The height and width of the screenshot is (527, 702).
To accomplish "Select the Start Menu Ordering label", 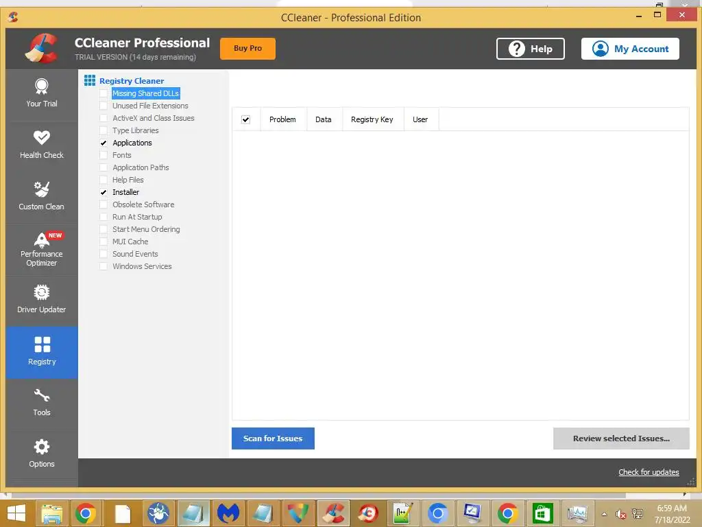I will [x=146, y=229].
